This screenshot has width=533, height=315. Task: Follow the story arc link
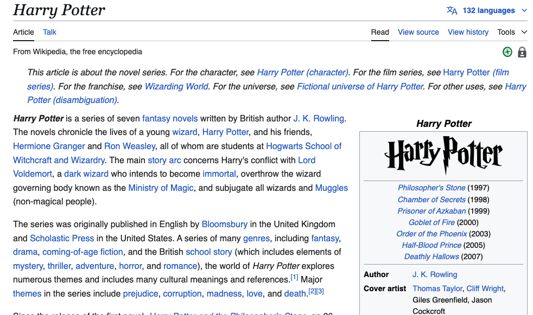pos(164,160)
